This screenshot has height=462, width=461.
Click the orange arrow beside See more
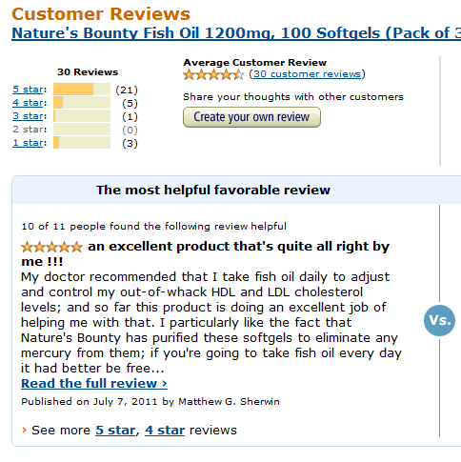pyautogui.click(x=24, y=431)
